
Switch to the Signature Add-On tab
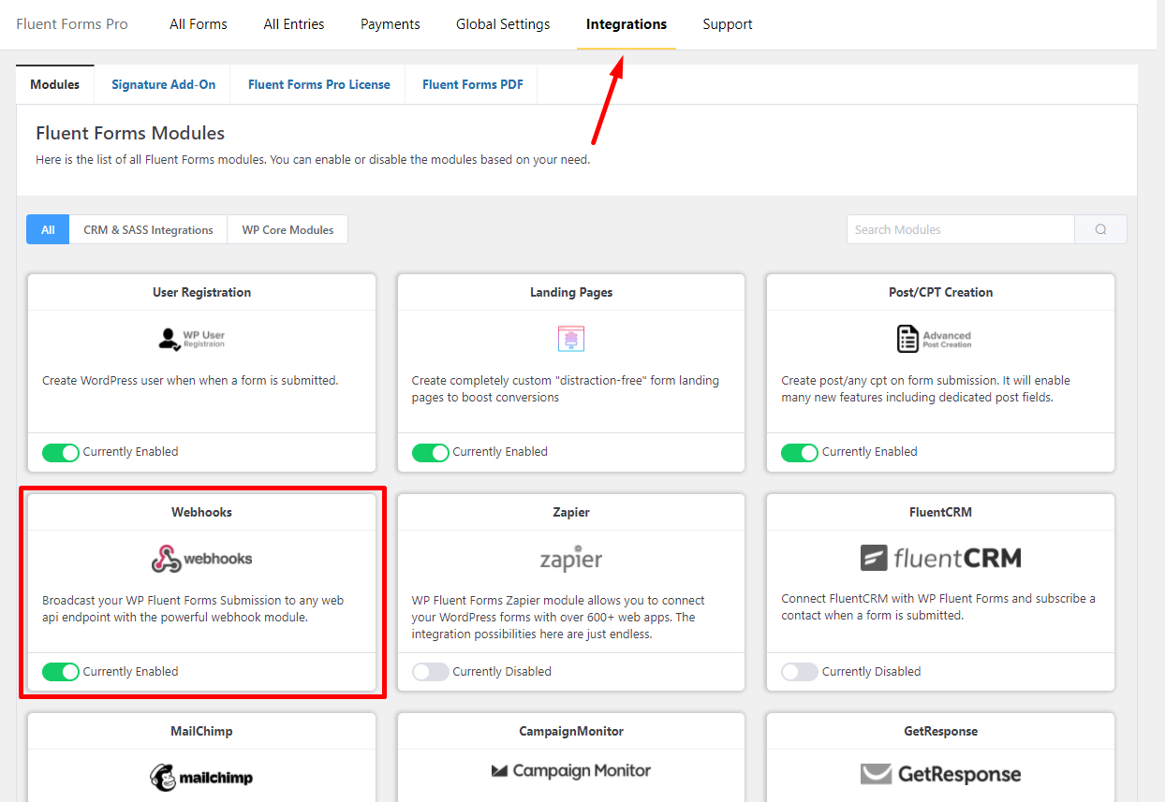coord(164,84)
